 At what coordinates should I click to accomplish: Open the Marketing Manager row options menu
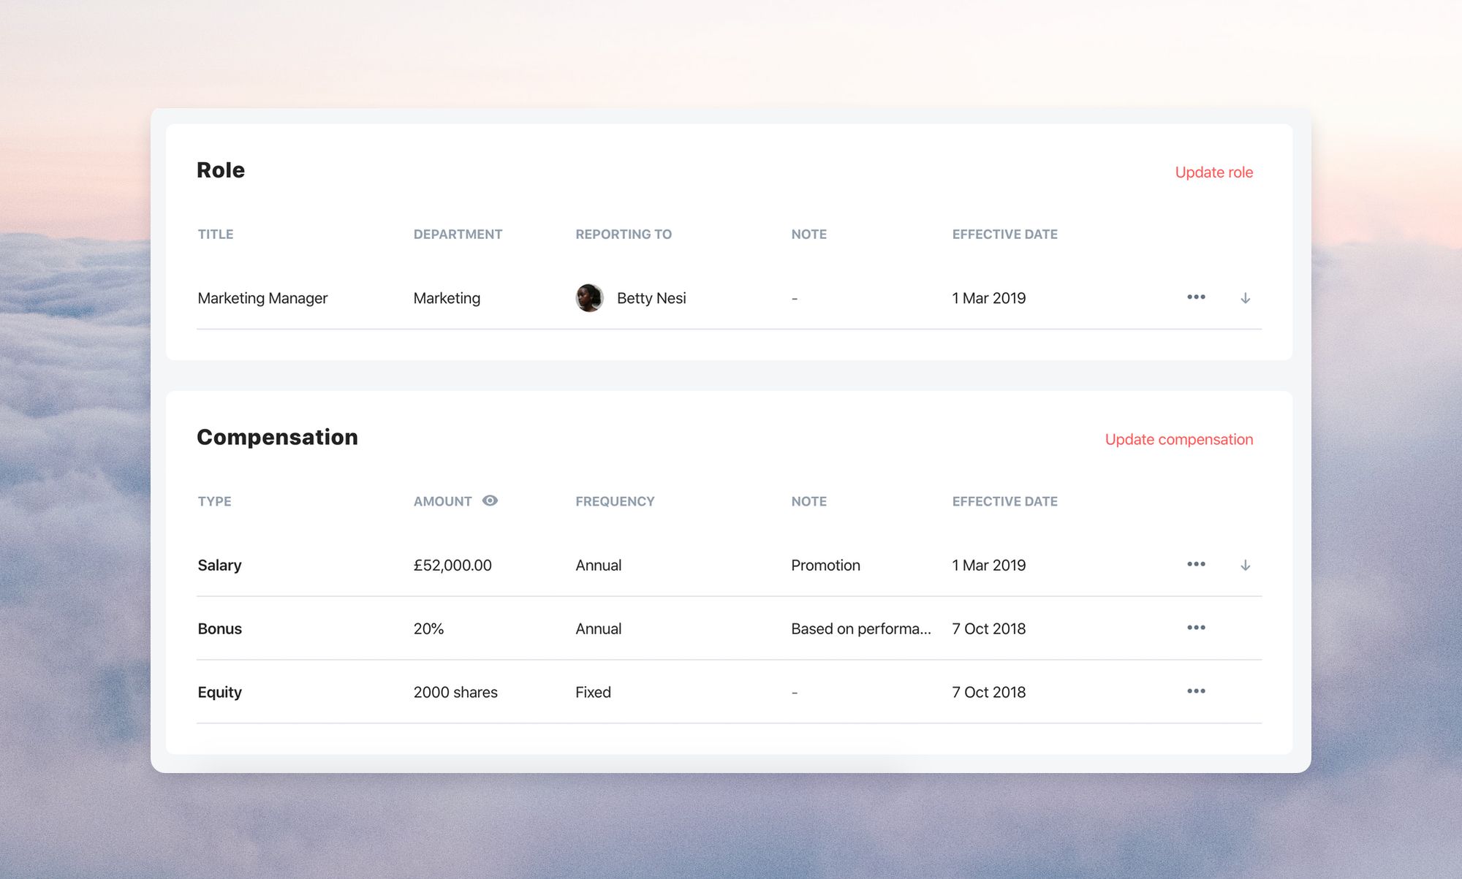(1196, 297)
